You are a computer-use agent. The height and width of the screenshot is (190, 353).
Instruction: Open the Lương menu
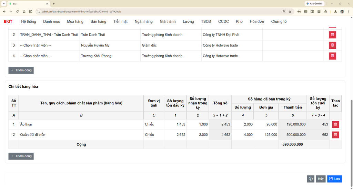(188, 21)
